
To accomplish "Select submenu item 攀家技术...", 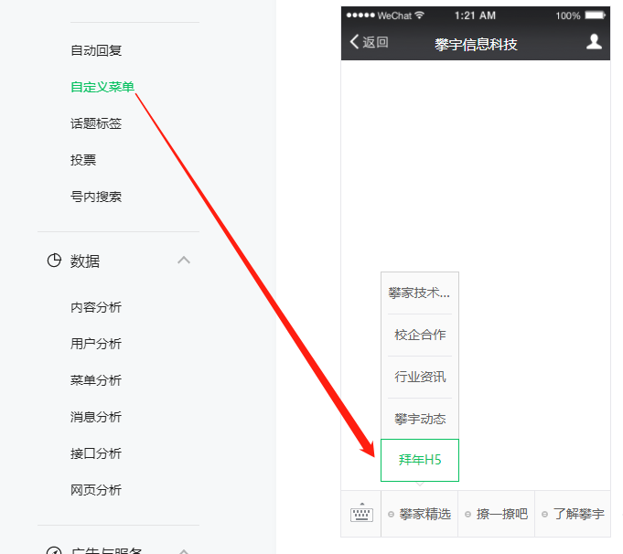I will coord(420,293).
